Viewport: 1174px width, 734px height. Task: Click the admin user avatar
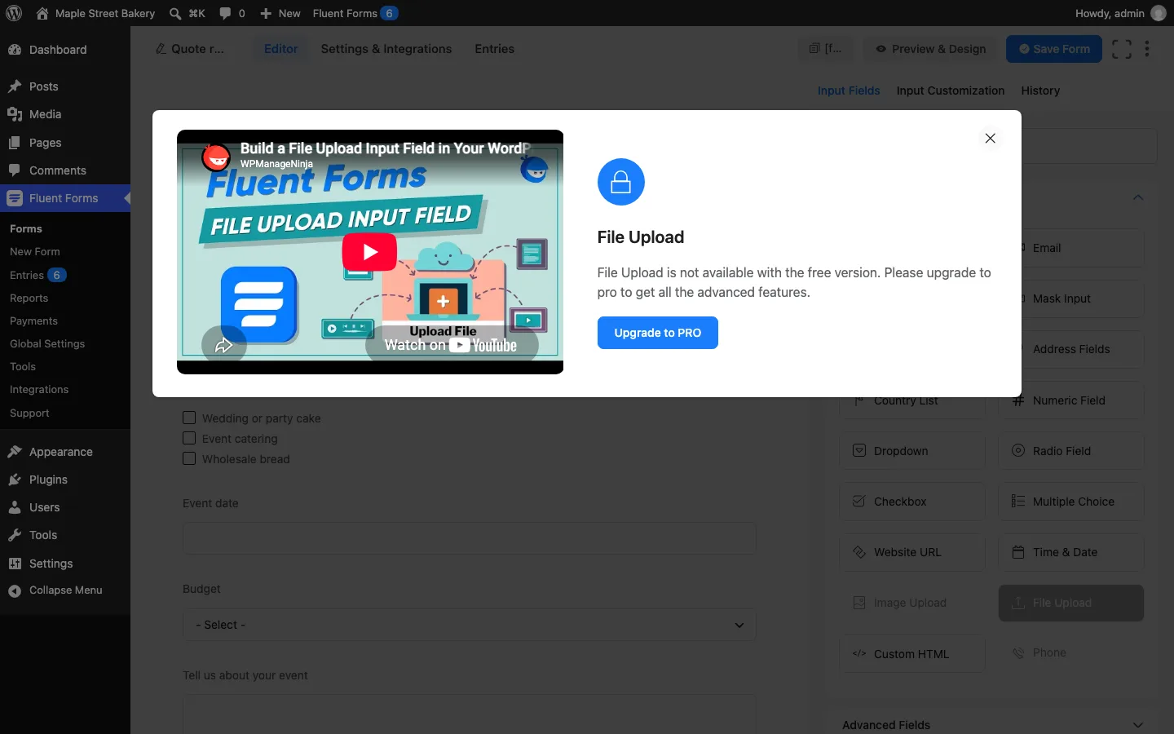pos(1159,13)
